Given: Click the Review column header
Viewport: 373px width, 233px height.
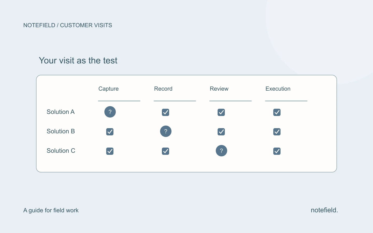Looking at the screenshot, I should point(219,89).
